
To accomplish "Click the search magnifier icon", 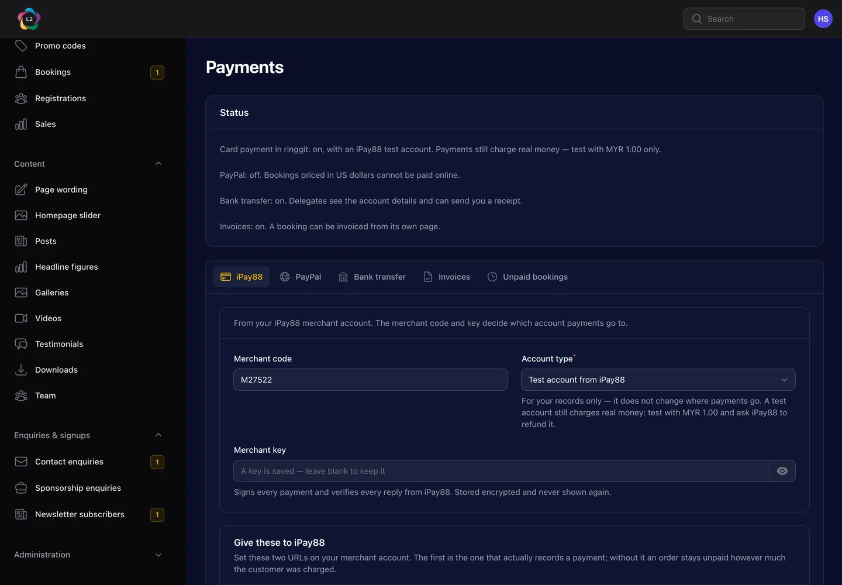I will [x=696, y=19].
